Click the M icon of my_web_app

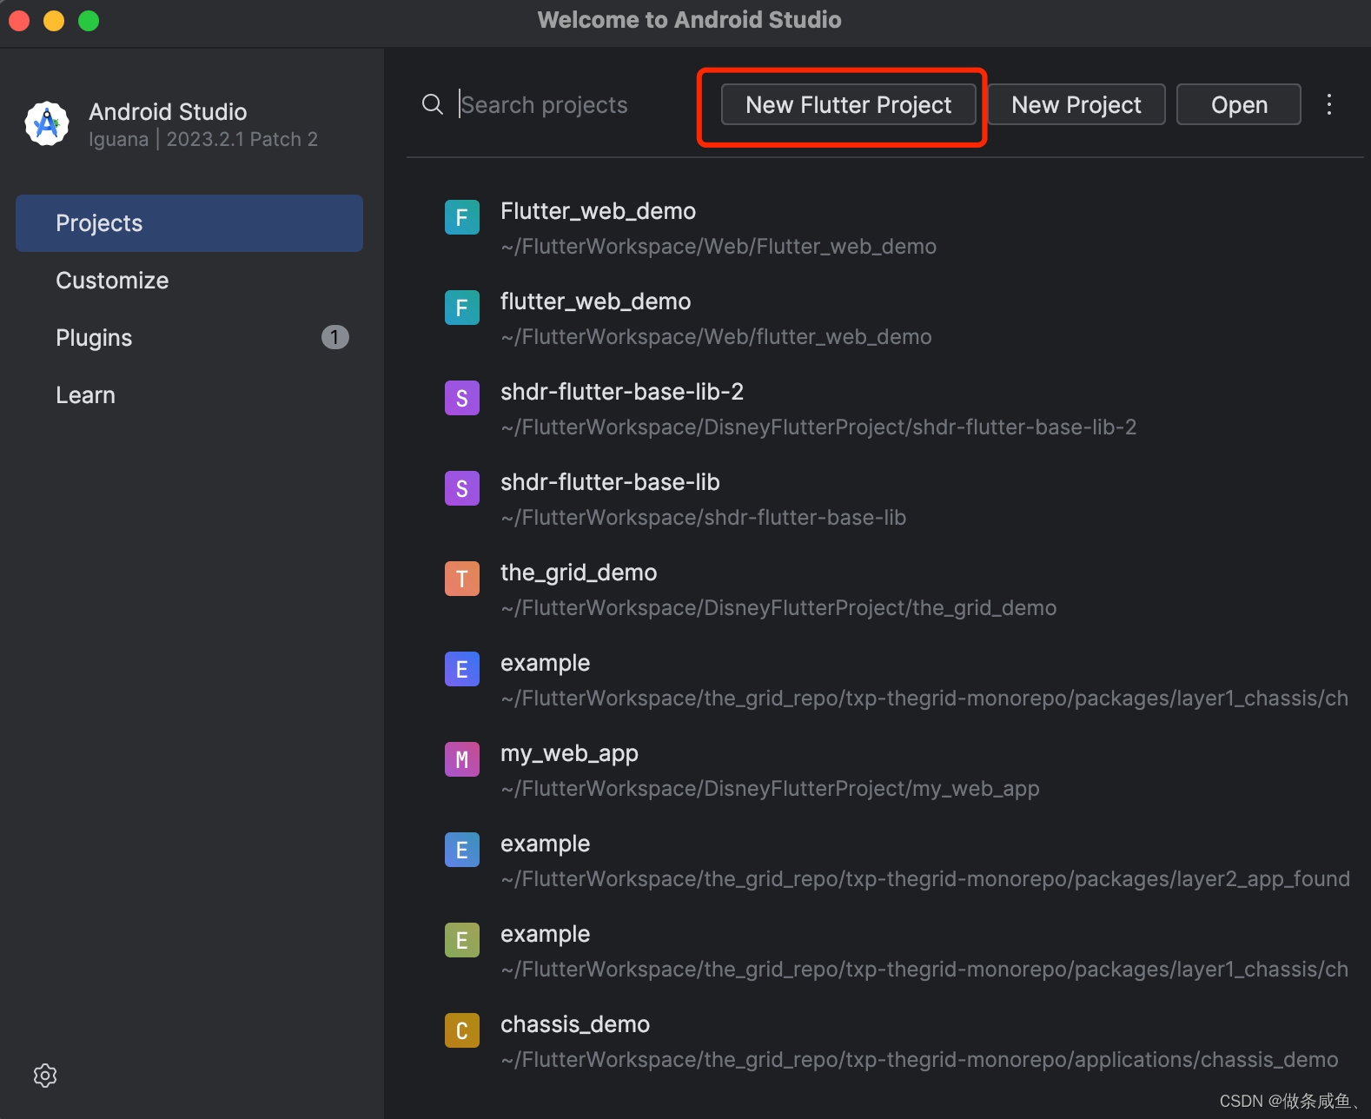(x=462, y=759)
